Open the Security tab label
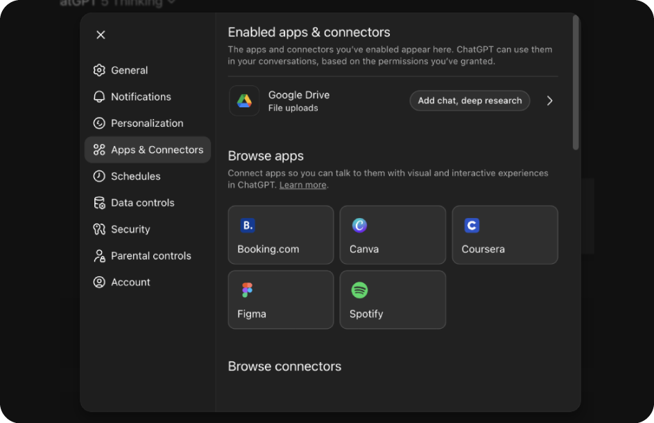Viewport: 654px width, 423px height. point(130,229)
